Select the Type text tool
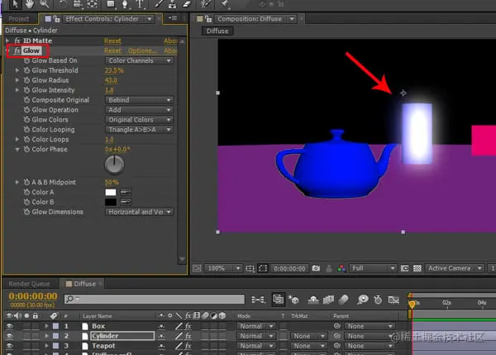Viewport: 496px width, 355px height. click(140, 4)
